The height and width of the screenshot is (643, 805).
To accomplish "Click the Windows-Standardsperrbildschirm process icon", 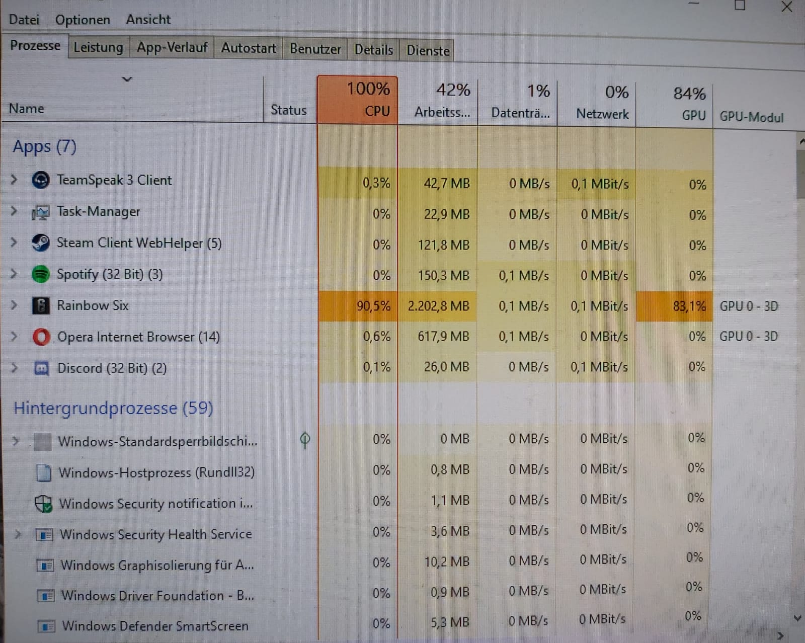I will click(42, 442).
